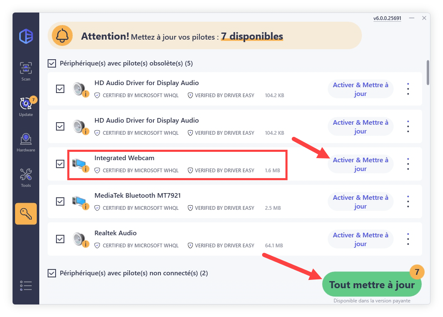
Task: Click the Driver Easy logo icon
Action: point(26,36)
